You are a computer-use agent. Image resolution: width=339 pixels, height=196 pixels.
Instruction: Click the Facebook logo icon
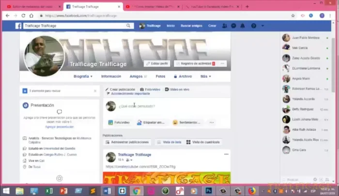[x=17, y=25]
